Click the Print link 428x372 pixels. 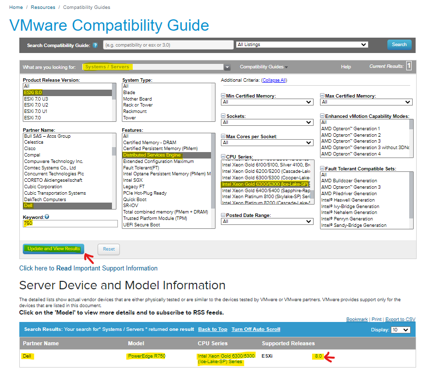pos(376,319)
